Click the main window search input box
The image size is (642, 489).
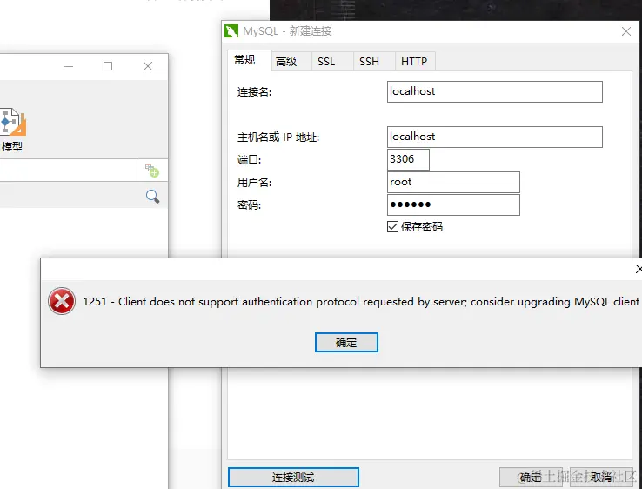pyautogui.click(x=68, y=170)
